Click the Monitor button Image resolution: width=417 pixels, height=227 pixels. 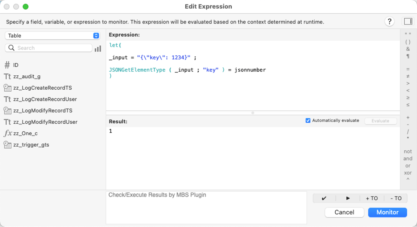point(387,212)
